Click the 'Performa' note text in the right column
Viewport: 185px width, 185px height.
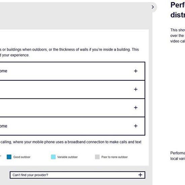(x=178, y=156)
